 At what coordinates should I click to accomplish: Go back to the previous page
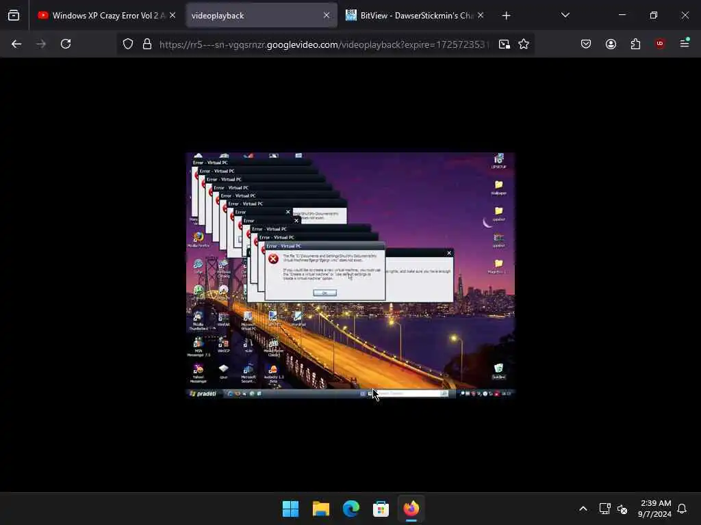pos(16,44)
